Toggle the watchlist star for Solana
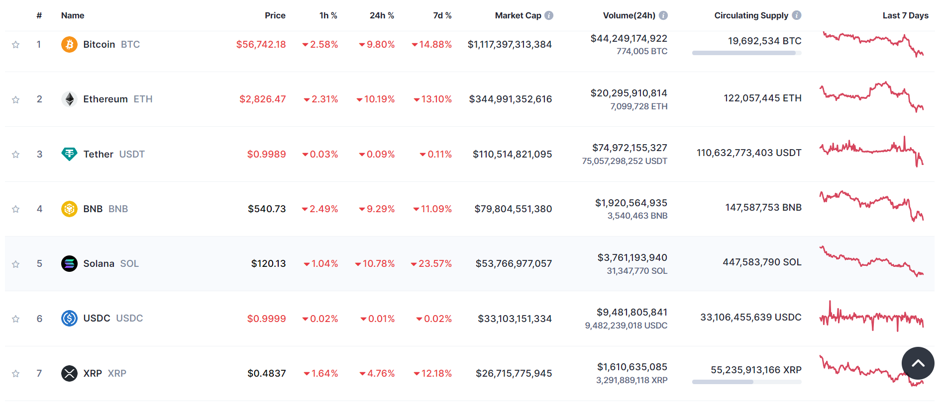The image size is (941, 405). 16,264
